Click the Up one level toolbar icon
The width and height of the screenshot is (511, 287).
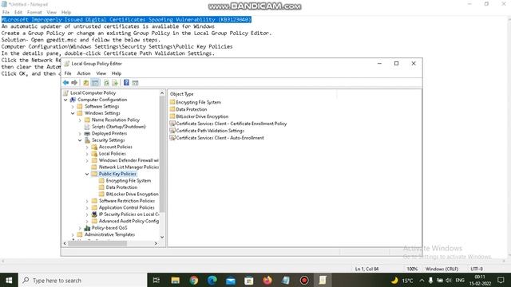point(85,83)
